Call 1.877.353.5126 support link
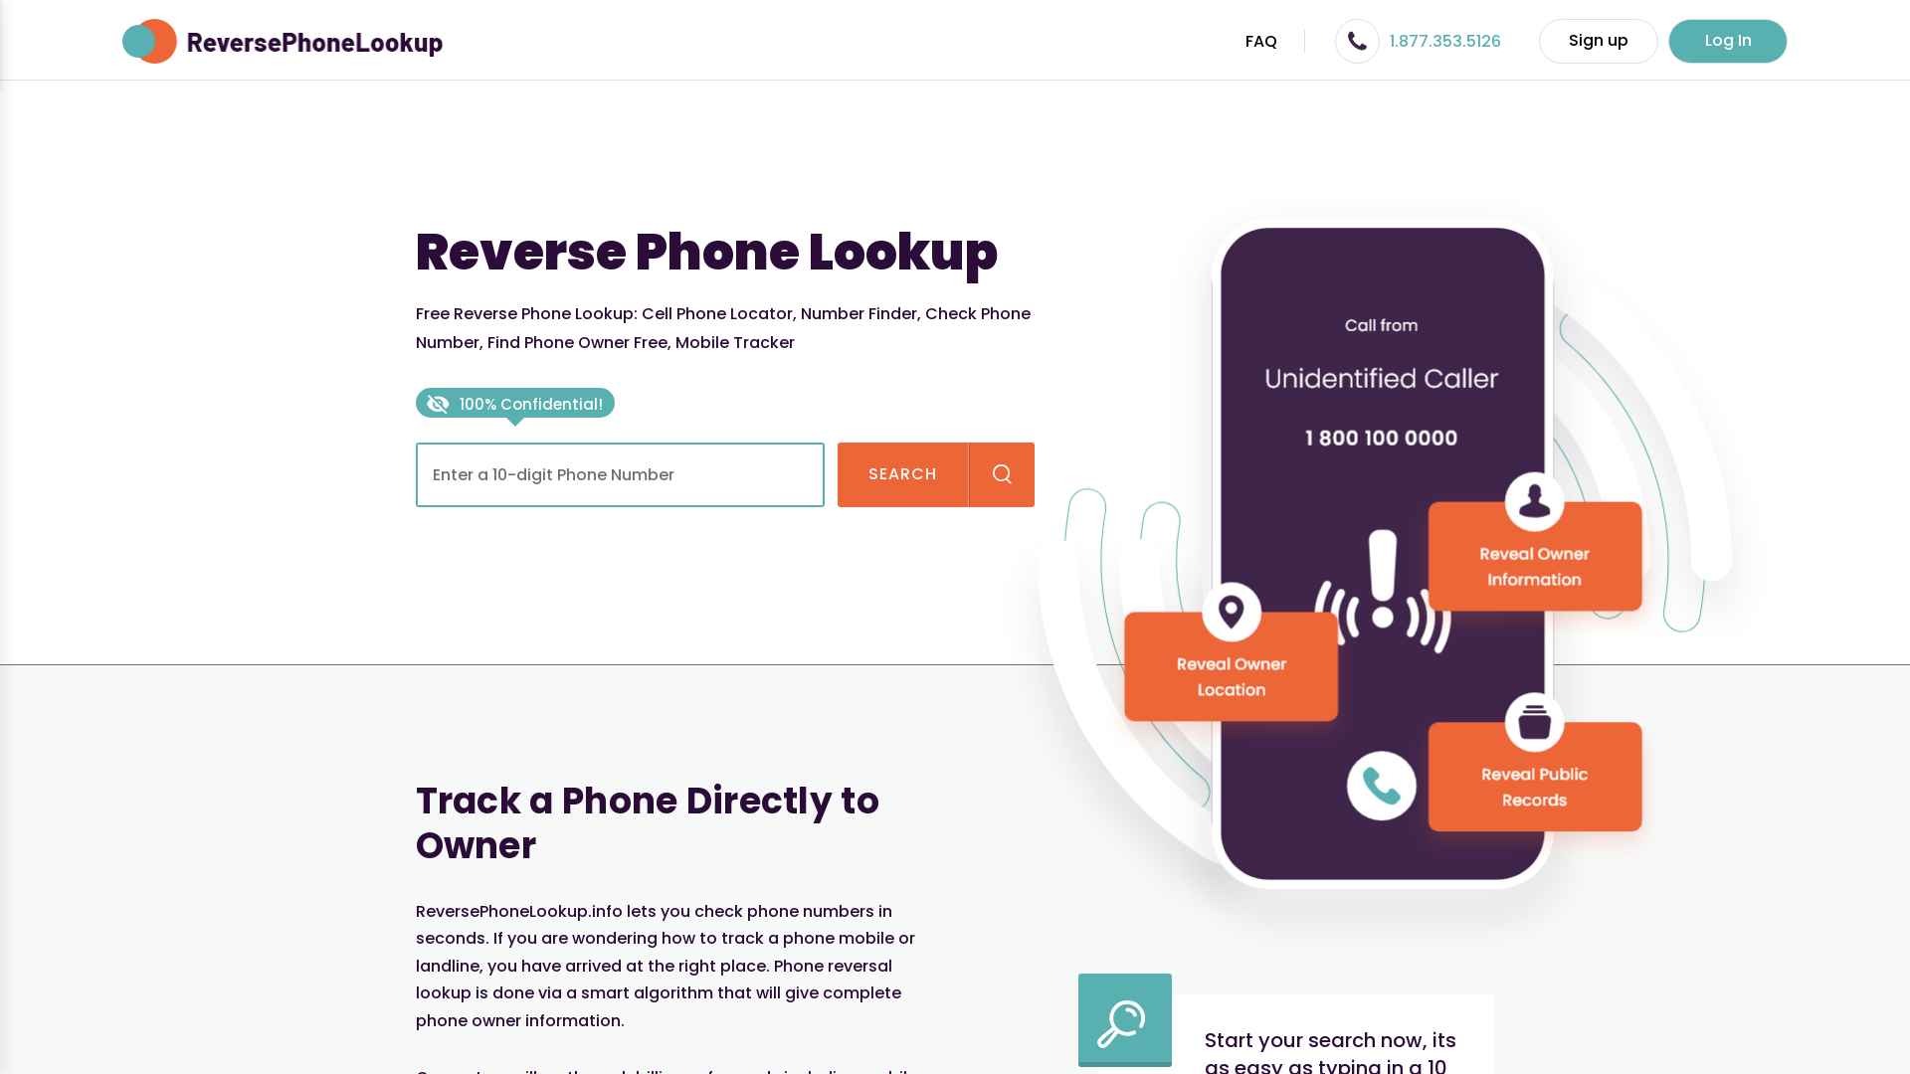The image size is (1910, 1074). pos(1444,41)
